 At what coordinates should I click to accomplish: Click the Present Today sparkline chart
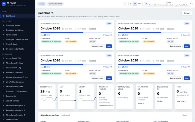48,99
